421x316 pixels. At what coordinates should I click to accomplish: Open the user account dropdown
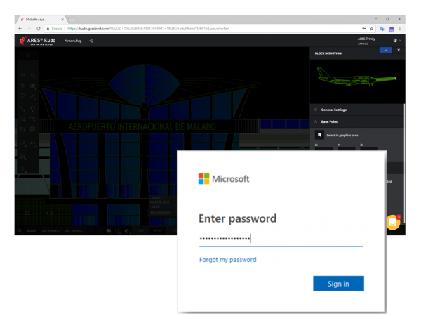397,41
